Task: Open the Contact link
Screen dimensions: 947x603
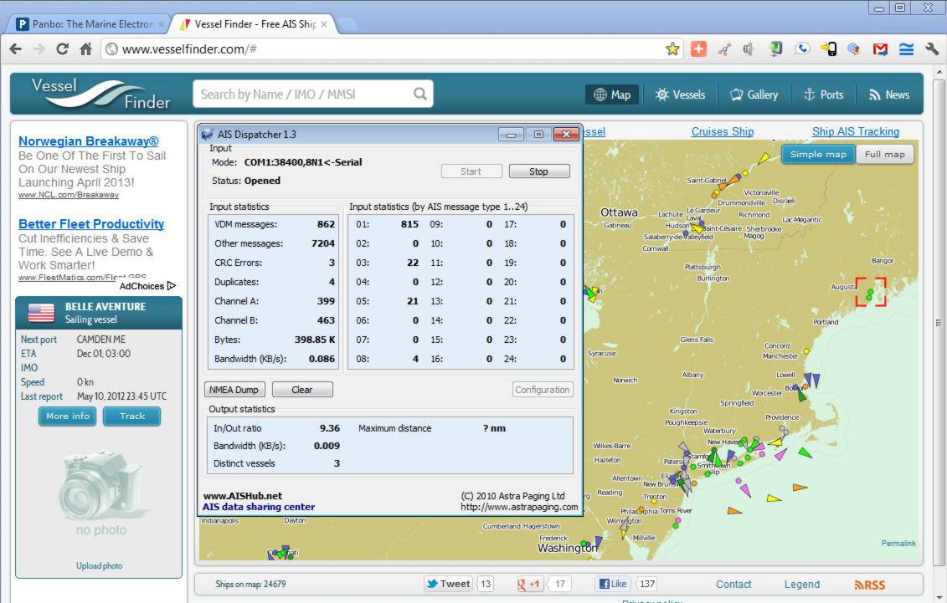Action: pos(733,585)
